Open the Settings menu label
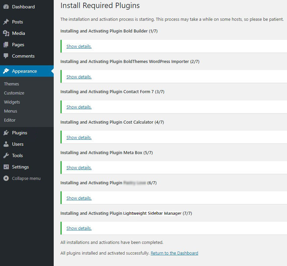Viewport: 287px width, 266px height. (x=20, y=167)
